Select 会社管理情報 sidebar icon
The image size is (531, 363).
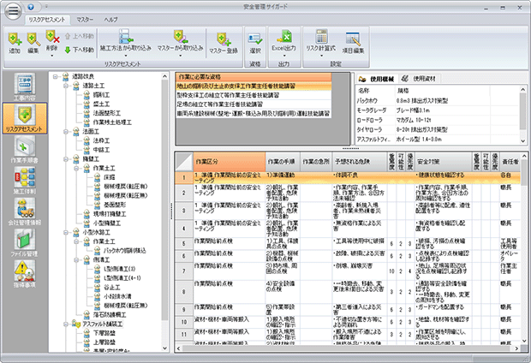[24, 210]
